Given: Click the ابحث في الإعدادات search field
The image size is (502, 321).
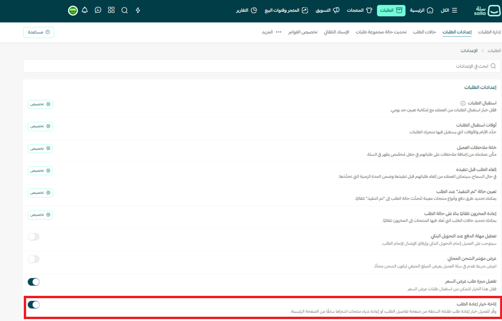Looking at the screenshot, I should 261,66.
